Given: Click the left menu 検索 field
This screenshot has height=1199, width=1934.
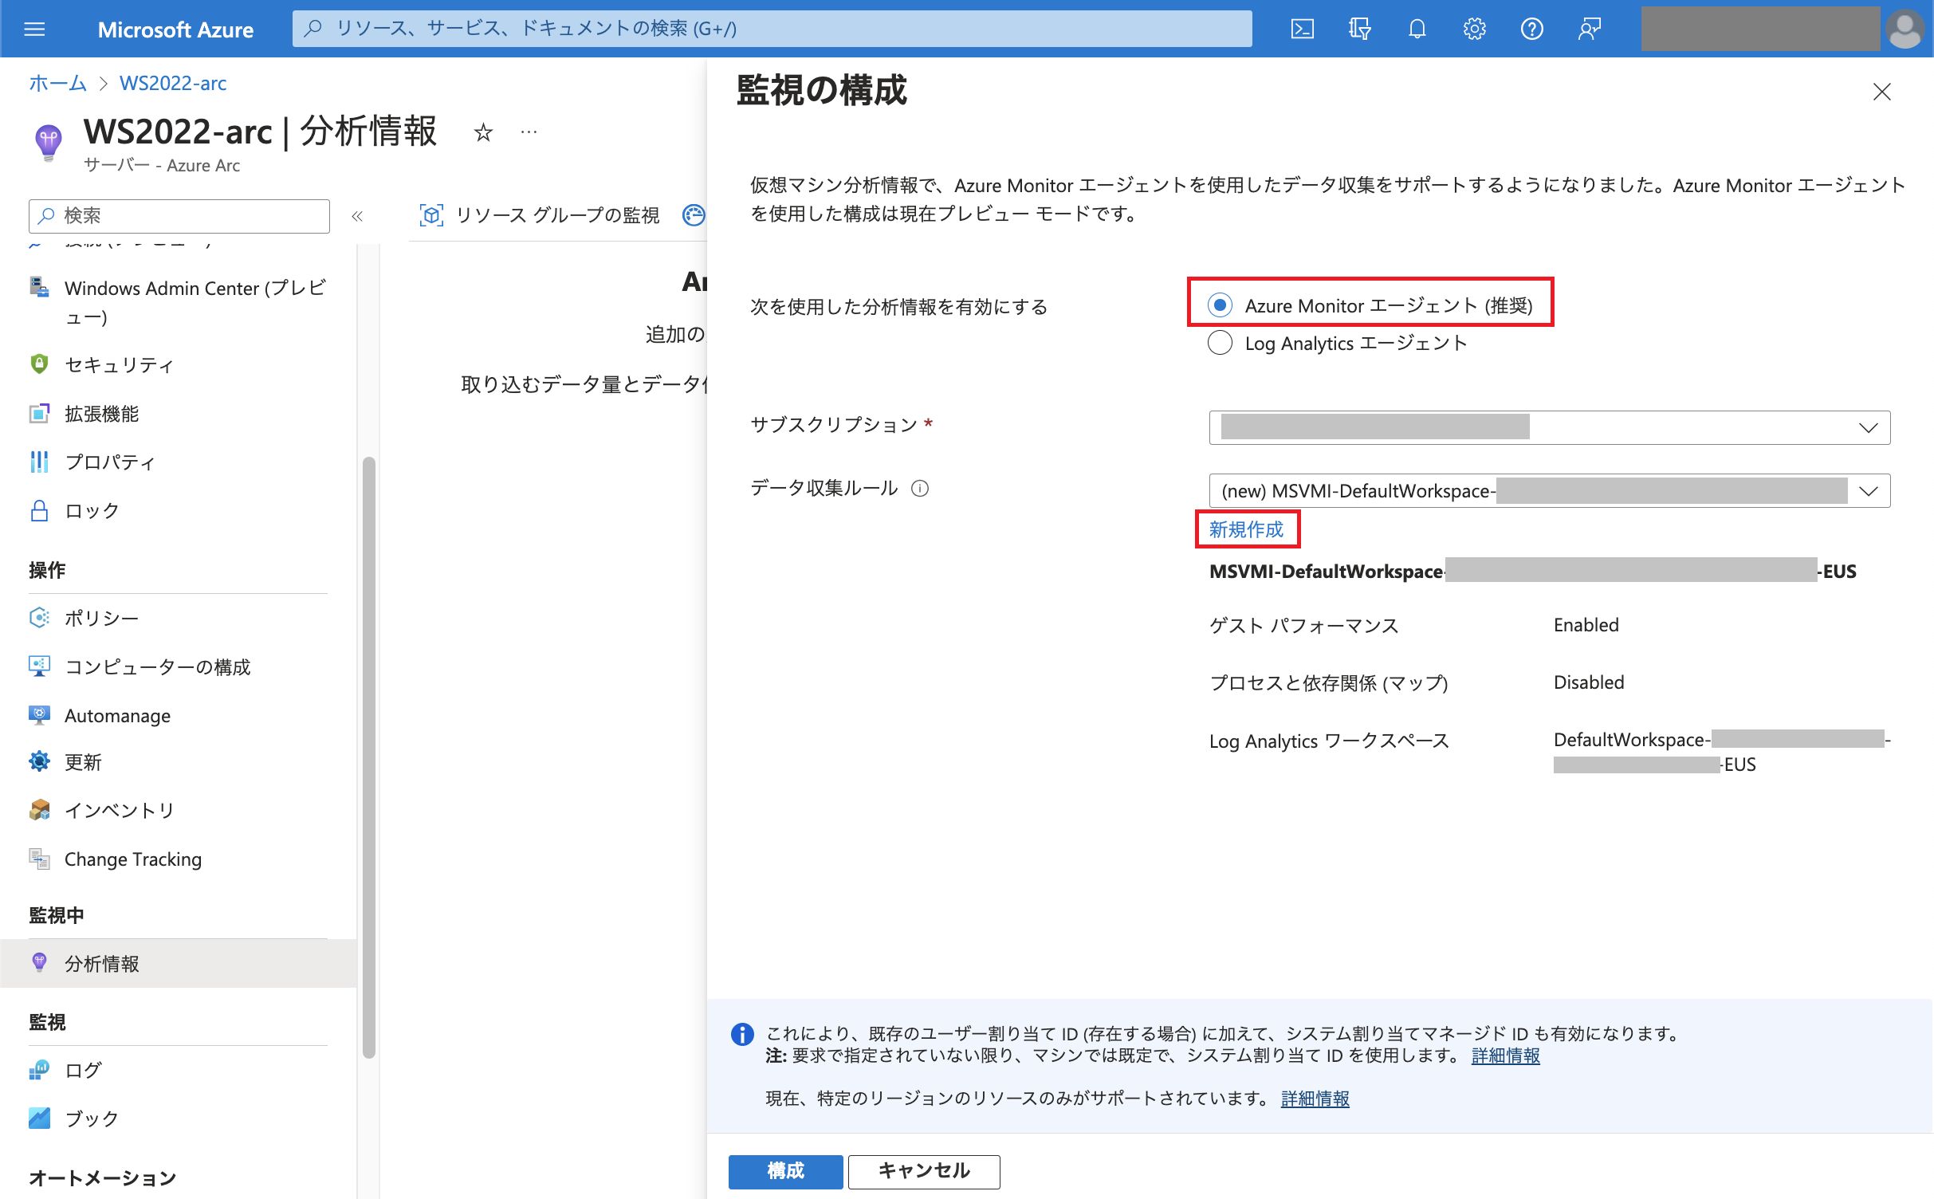Looking at the screenshot, I should (179, 216).
